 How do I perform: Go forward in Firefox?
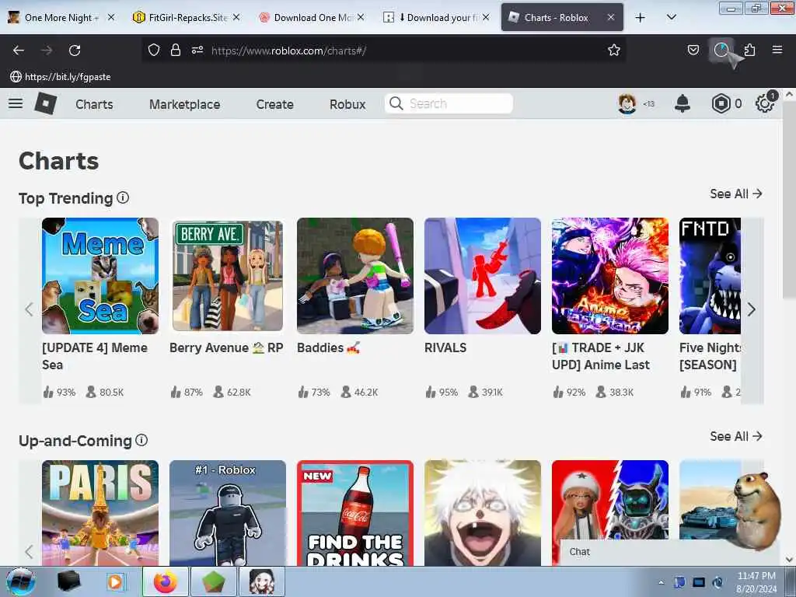point(46,50)
